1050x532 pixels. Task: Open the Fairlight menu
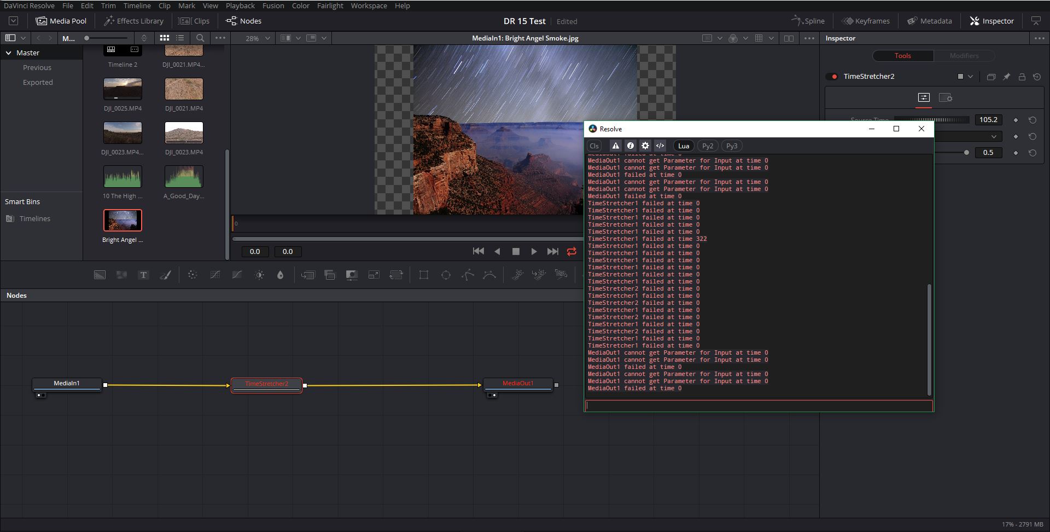point(330,5)
